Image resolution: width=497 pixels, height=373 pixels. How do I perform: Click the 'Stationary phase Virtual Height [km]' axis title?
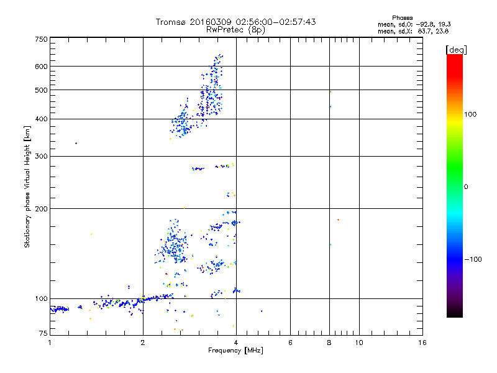click(27, 186)
